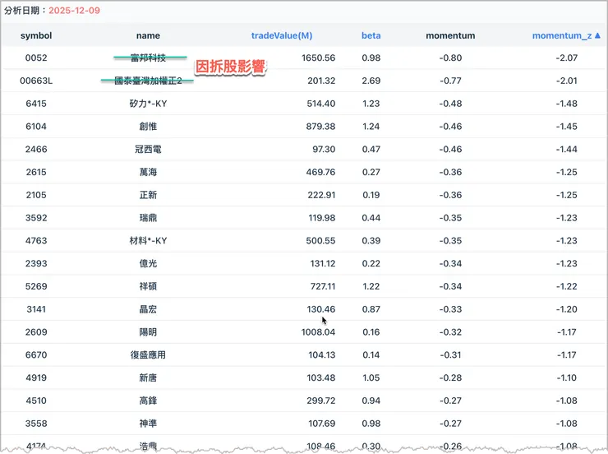Image resolution: width=608 pixels, height=454 pixels.
Task: Click trade value 201.32
Action: pos(321,81)
